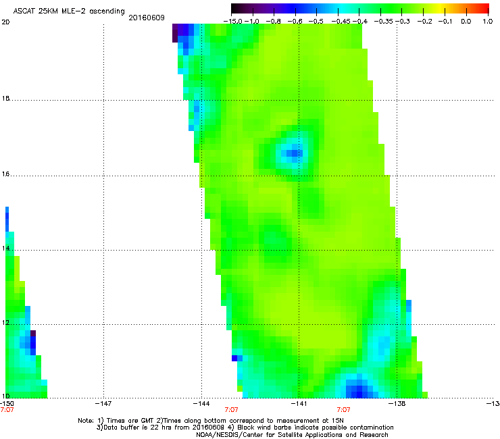
Task: Click the latitude label 16
Action: [5, 174]
